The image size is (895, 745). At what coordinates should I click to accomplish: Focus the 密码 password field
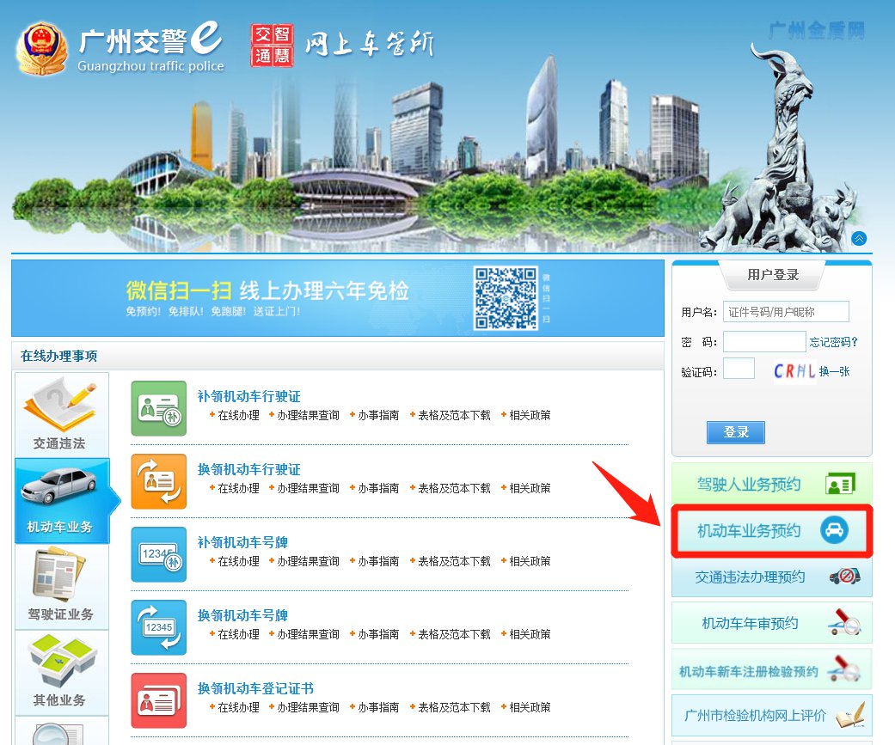pos(764,342)
